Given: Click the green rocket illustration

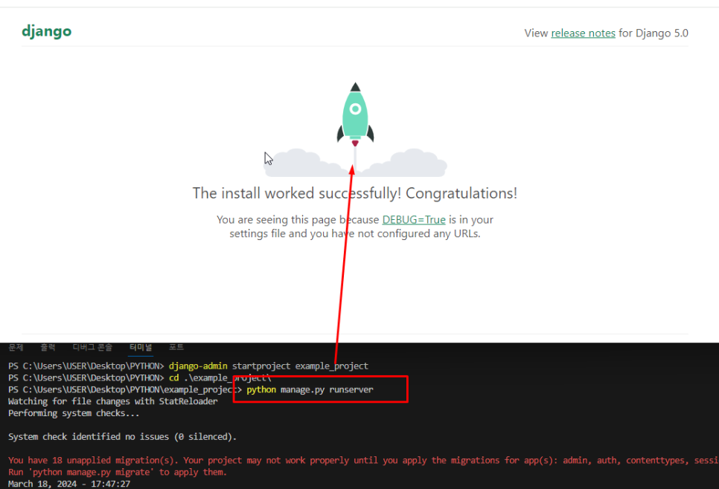Looking at the screenshot, I should click(355, 114).
